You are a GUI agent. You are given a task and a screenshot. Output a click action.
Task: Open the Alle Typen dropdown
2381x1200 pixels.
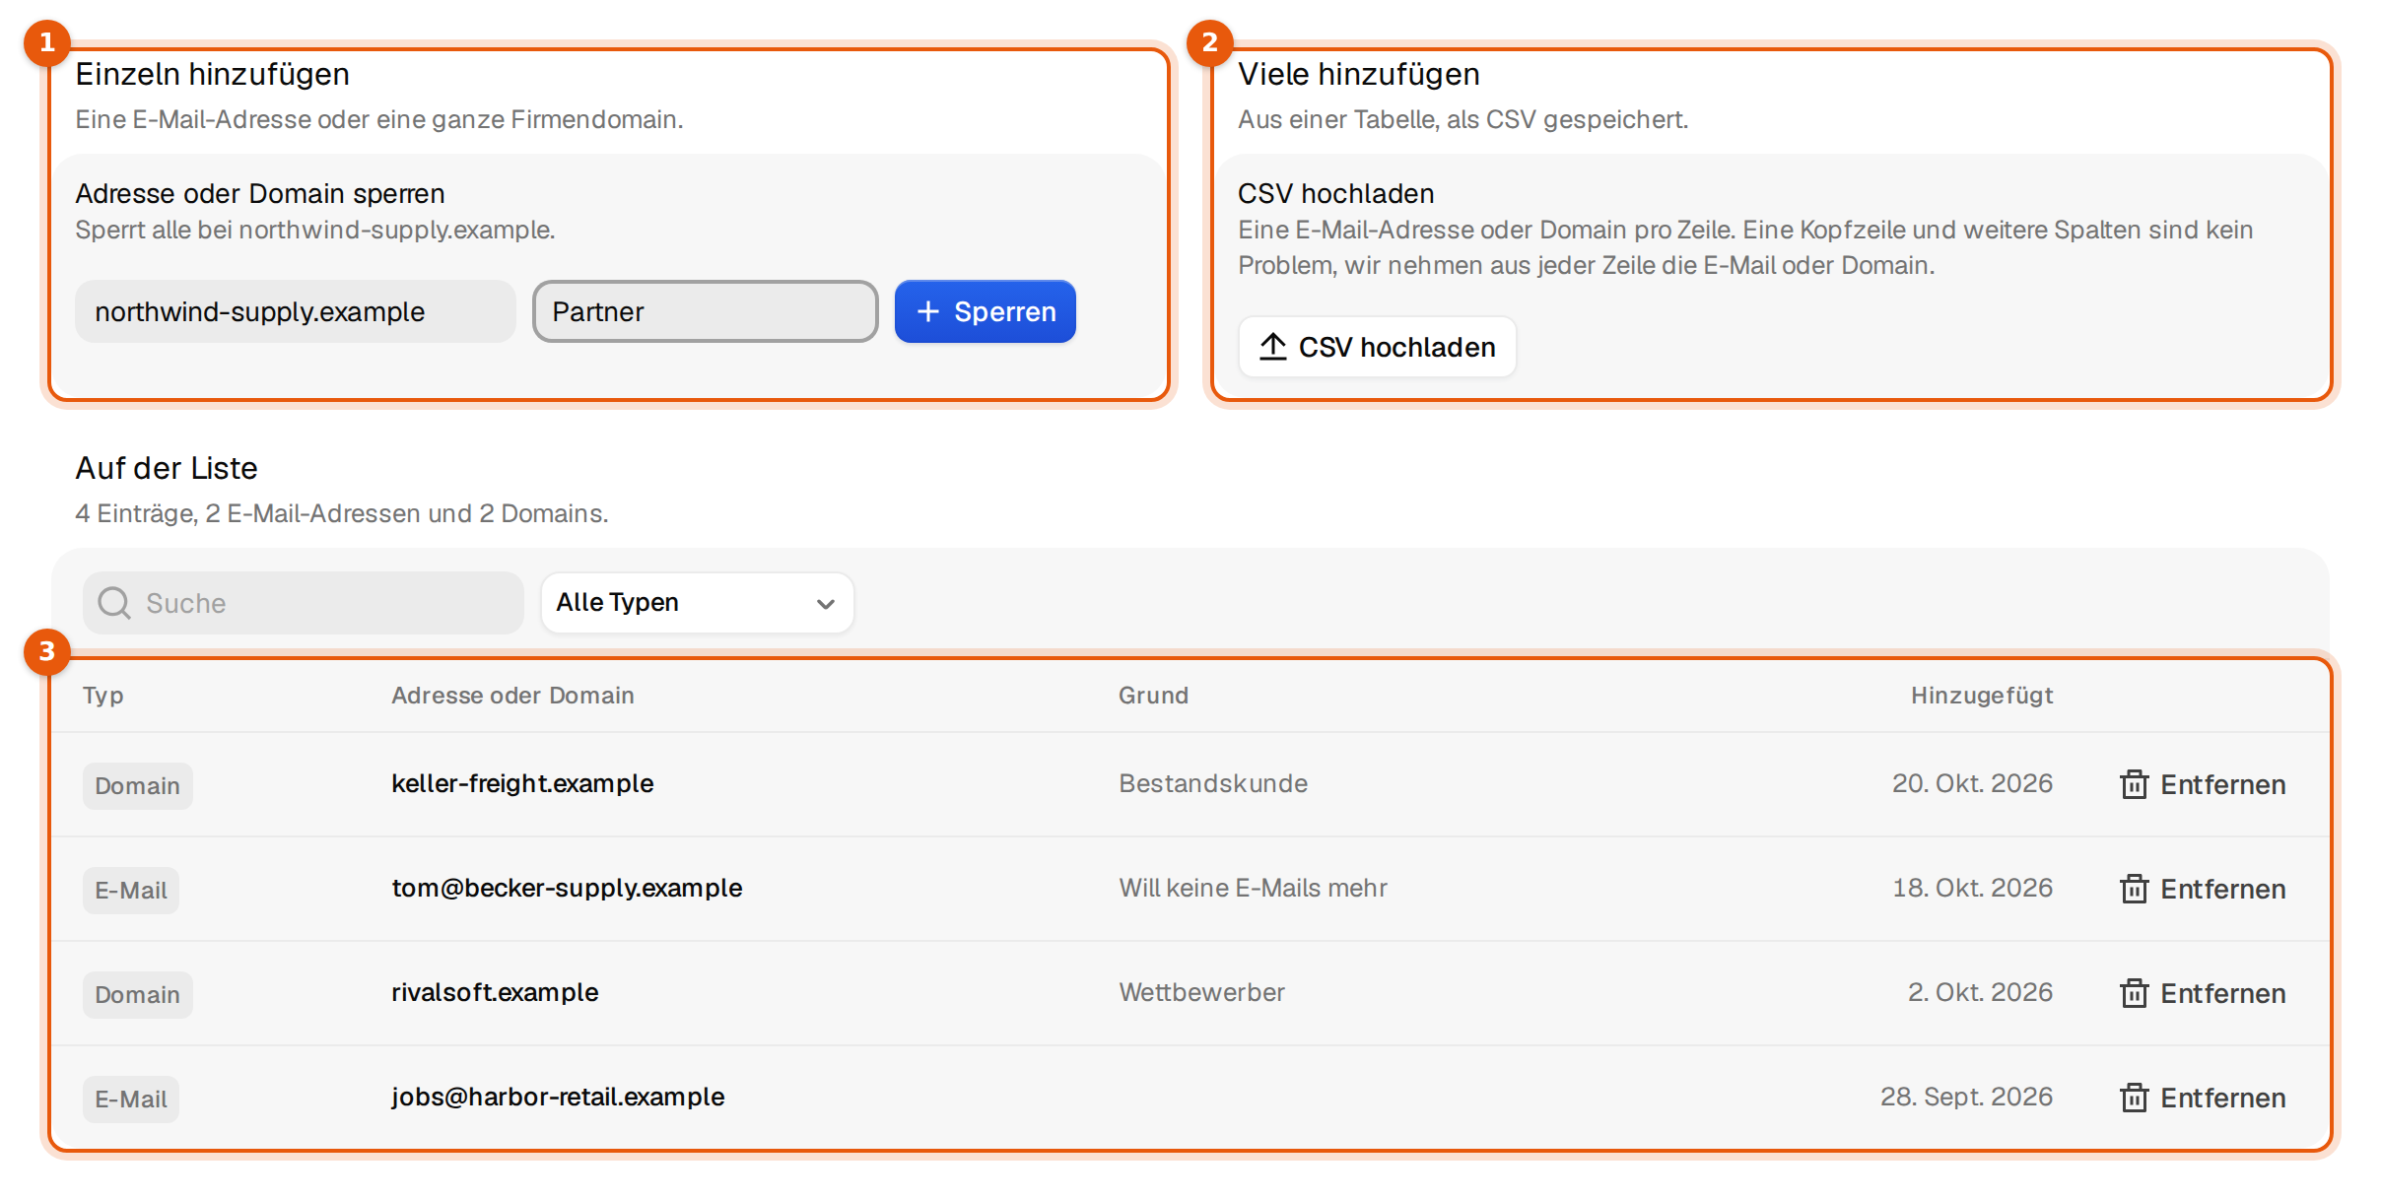tap(697, 603)
